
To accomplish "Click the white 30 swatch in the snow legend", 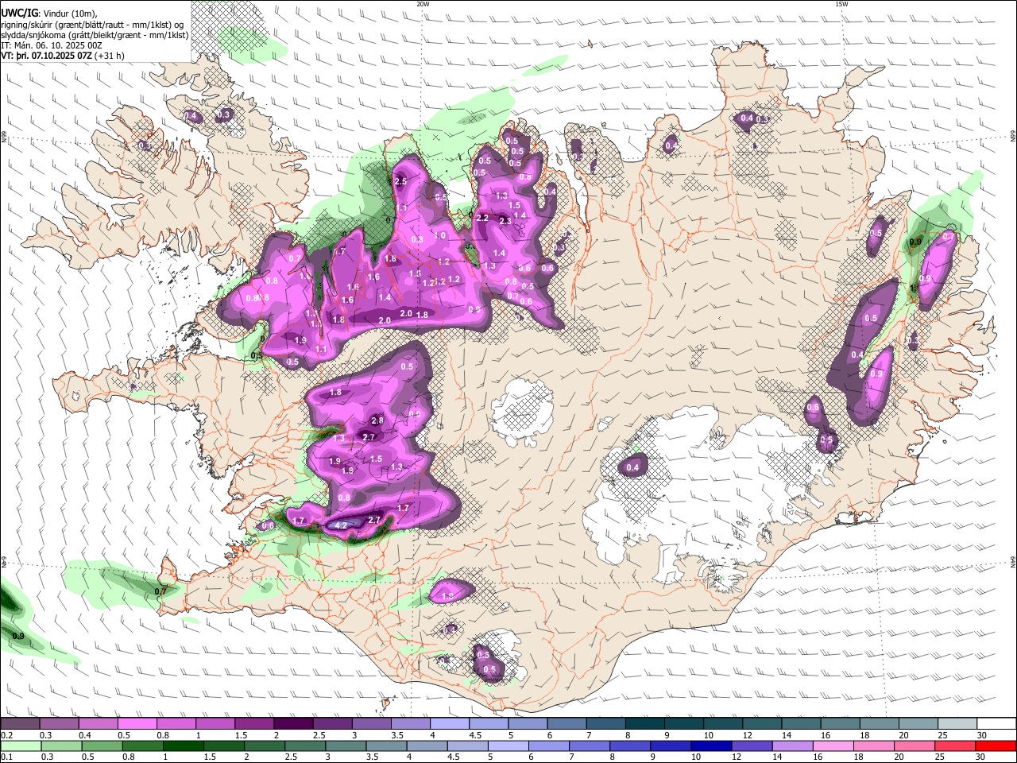I will click(x=996, y=723).
